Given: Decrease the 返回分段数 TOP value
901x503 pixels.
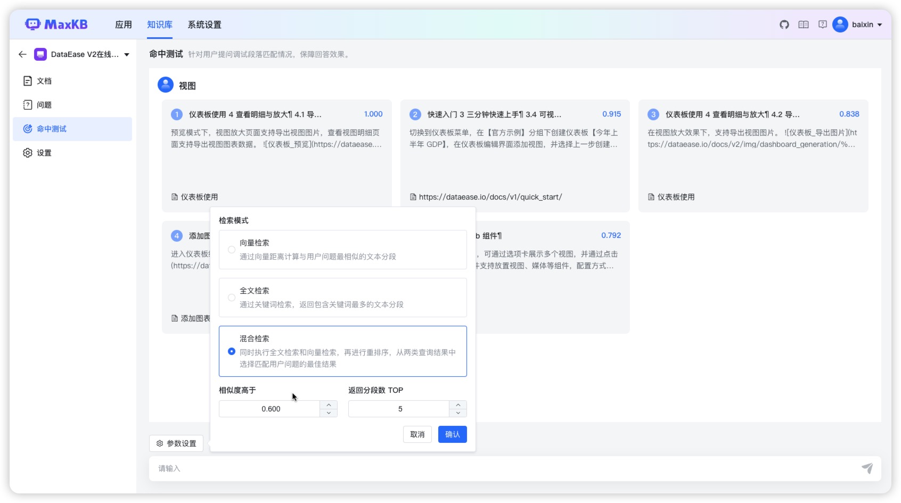Looking at the screenshot, I should (x=458, y=413).
